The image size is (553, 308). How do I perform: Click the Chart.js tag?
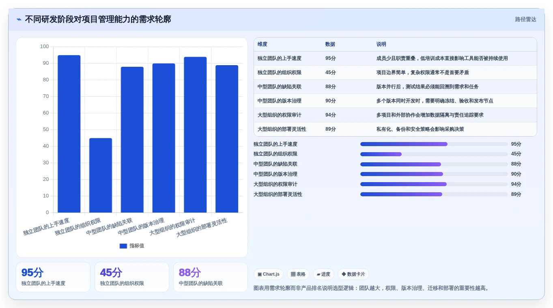[x=269, y=274]
